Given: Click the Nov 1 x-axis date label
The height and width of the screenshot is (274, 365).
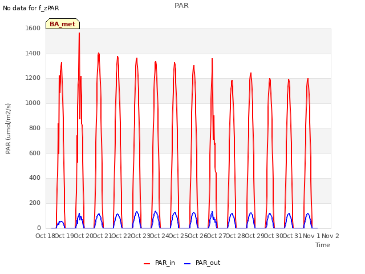Looking at the screenshot, I should pos(311,236).
